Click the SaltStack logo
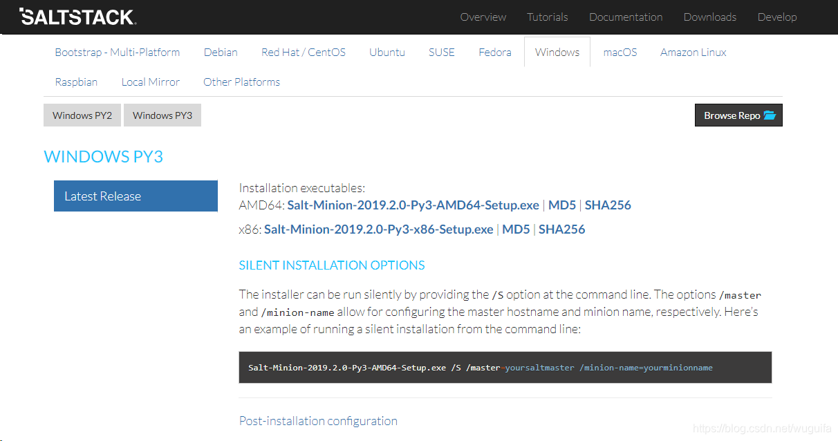The height and width of the screenshot is (441, 838). 78,17
